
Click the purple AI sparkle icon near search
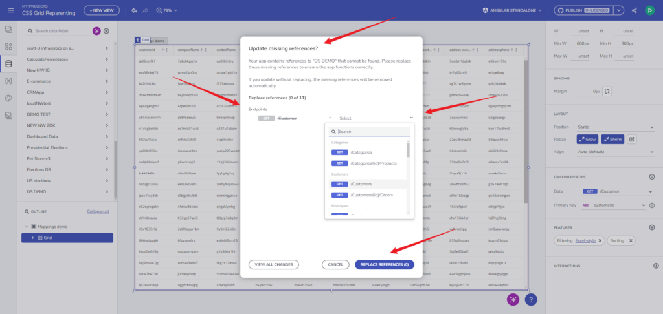(96, 31)
